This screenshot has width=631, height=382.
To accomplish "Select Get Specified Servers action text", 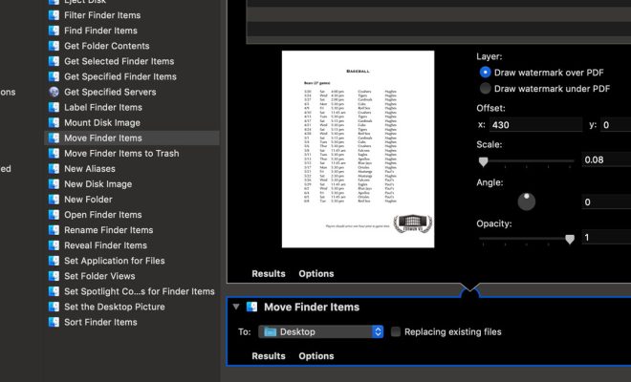I will pos(110,92).
